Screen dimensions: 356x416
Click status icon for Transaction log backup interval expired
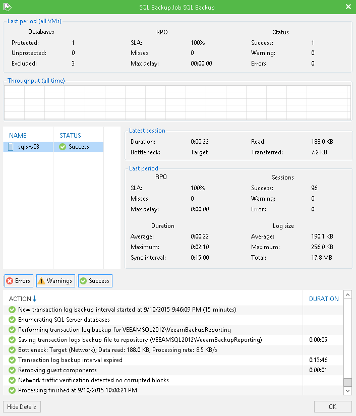12,360
